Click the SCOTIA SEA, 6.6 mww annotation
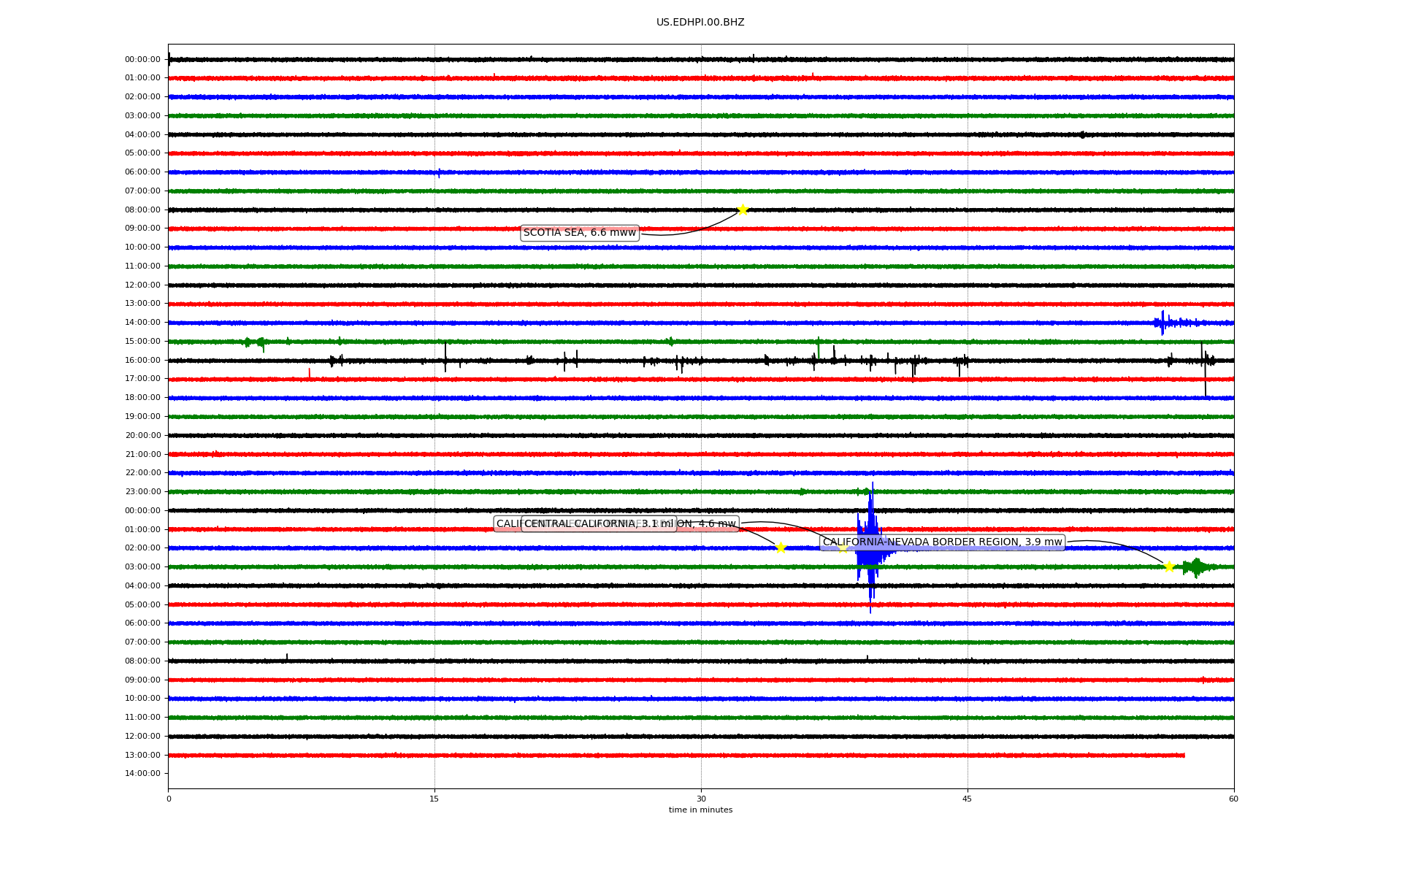Viewport: 1402px width, 876px height. tap(580, 233)
